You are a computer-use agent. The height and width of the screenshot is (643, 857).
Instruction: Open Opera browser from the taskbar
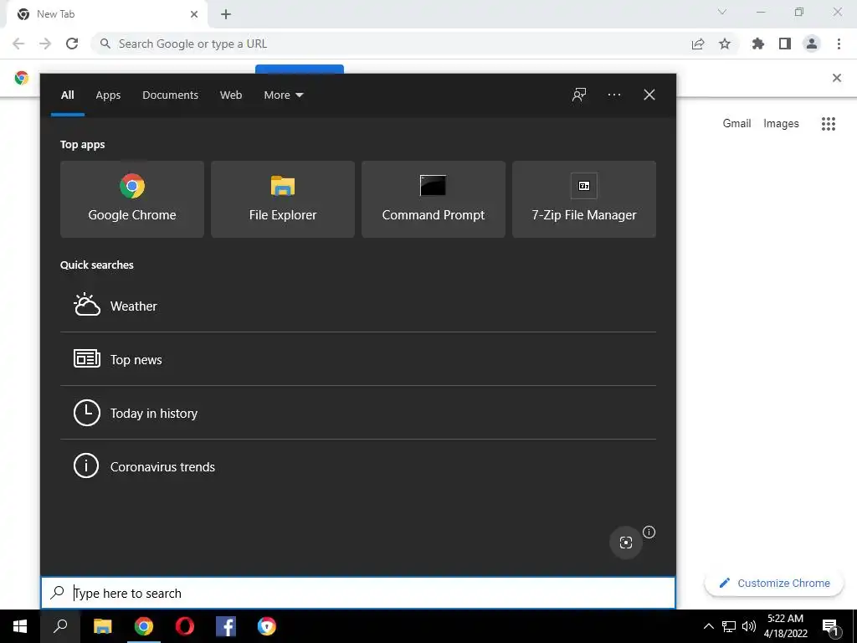pyautogui.click(x=185, y=626)
